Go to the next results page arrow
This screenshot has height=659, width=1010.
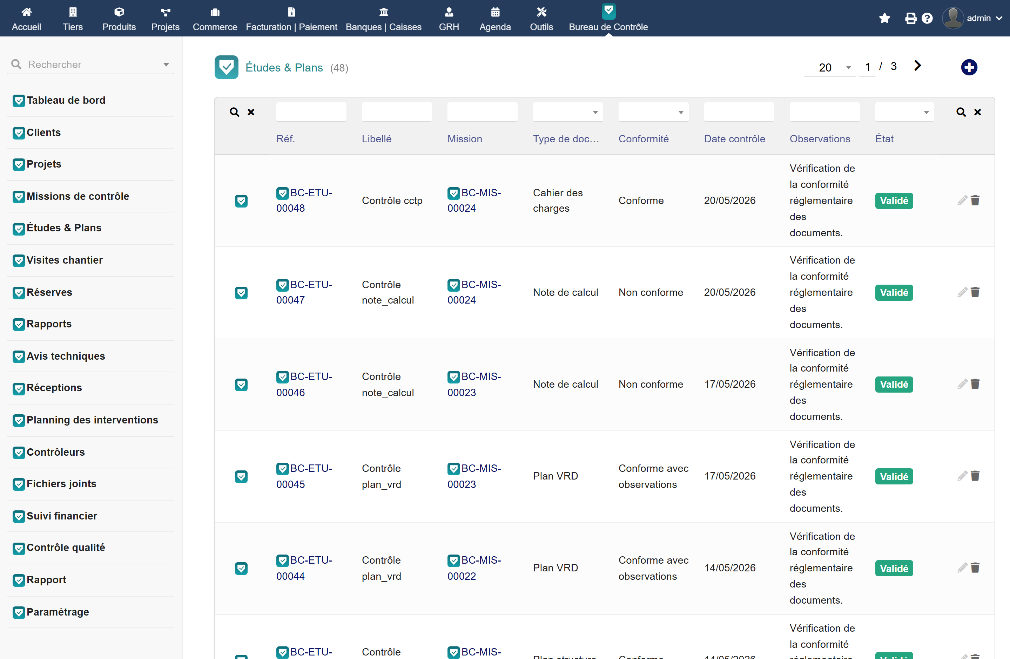(x=917, y=66)
